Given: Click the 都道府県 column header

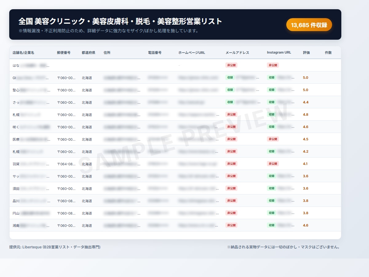Looking at the screenshot, I should tap(89, 53).
